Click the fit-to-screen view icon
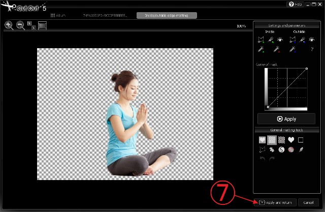 [42, 26]
